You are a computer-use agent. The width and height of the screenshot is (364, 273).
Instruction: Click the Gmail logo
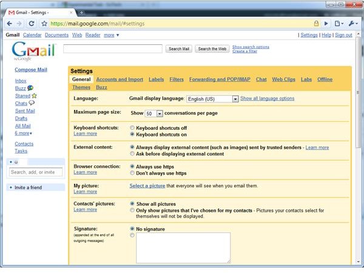point(33,51)
